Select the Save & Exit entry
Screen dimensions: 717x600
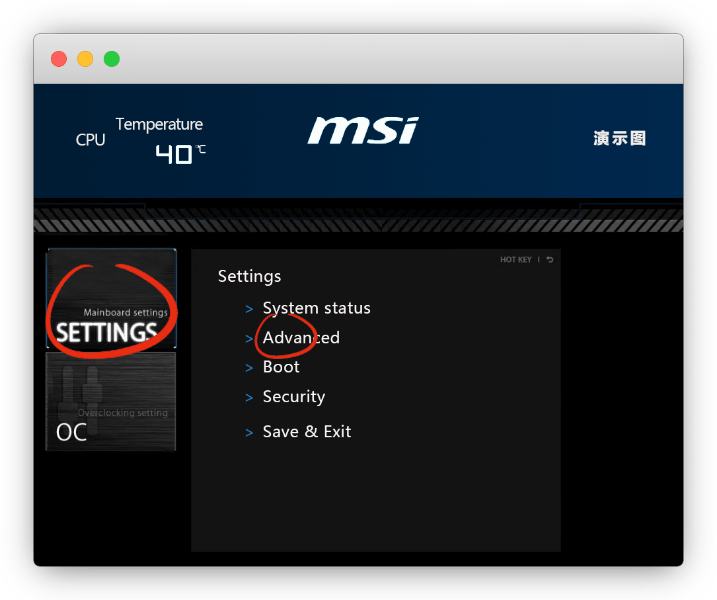click(307, 432)
